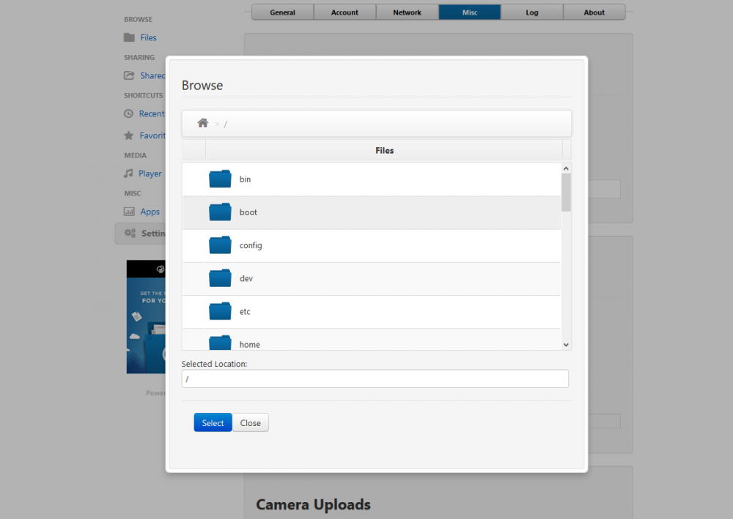
Task: Click the home folder icon in the list
Action: (220, 343)
